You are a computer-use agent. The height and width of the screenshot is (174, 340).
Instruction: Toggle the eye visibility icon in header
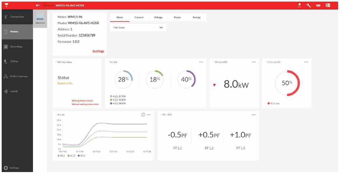(x=318, y=5)
